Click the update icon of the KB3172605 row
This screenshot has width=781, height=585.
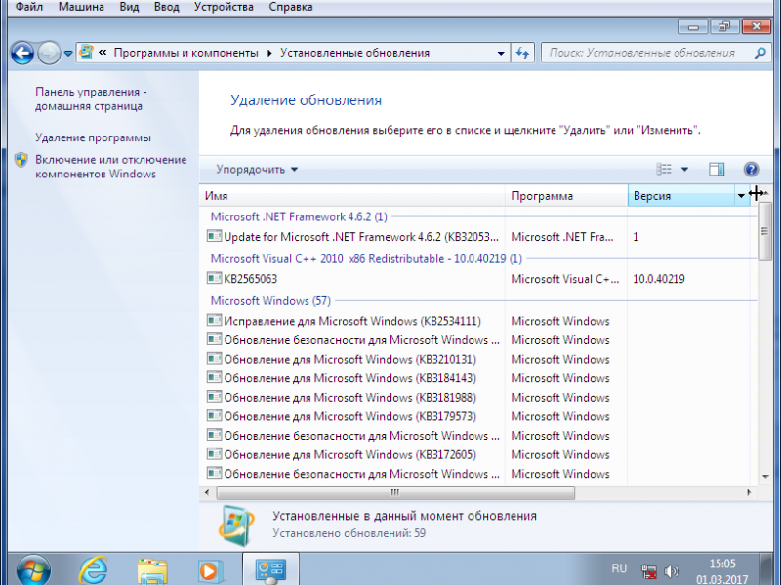click(214, 454)
